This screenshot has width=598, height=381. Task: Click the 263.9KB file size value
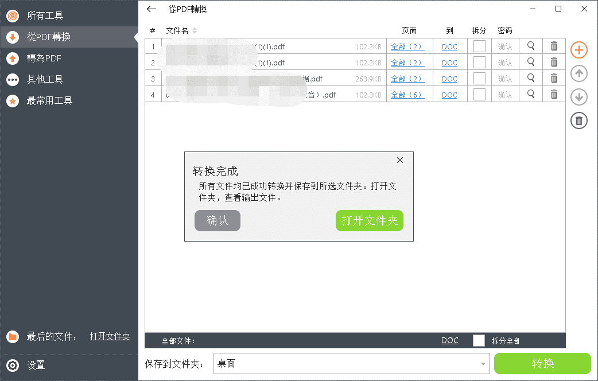point(368,79)
